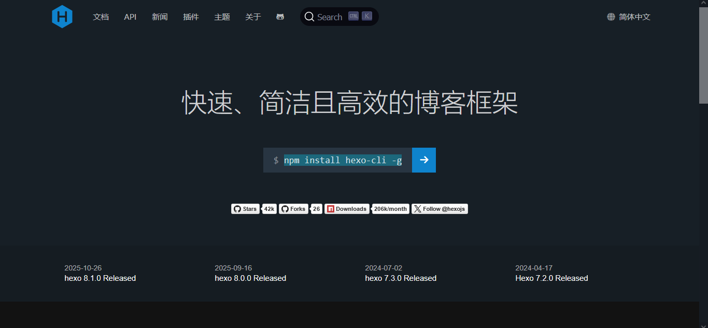Open the 简体中文 language dropdown
The width and height of the screenshot is (708, 328).
(629, 17)
